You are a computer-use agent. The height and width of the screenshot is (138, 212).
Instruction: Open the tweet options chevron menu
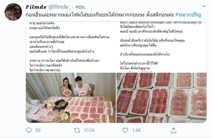click(204, 6)
